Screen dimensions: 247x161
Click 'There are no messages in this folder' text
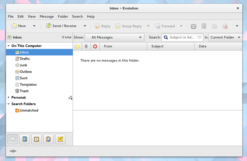pos(110,61)
